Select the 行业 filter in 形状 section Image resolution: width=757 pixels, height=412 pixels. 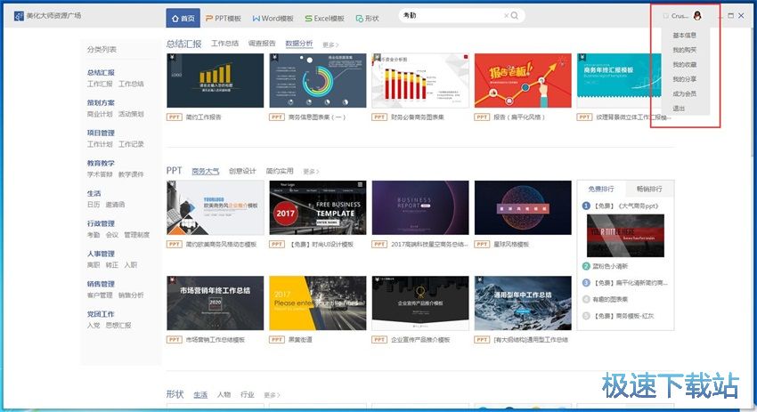[248, 394]
